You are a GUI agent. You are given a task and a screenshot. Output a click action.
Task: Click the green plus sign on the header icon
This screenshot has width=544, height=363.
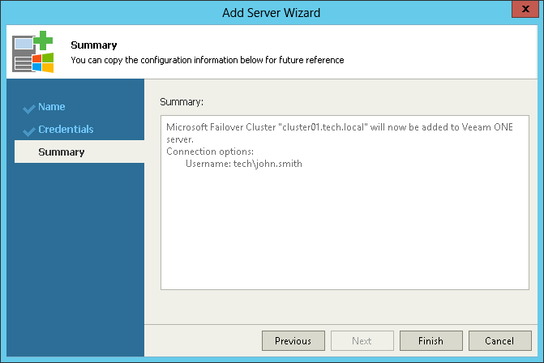pyautogui.click(x=43, y=41)
